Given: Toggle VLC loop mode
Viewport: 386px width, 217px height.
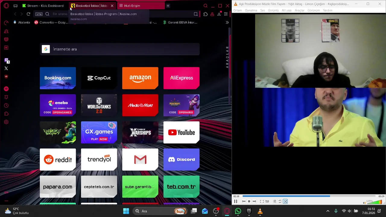Looking at the screenshot, I should coord(280,201).
